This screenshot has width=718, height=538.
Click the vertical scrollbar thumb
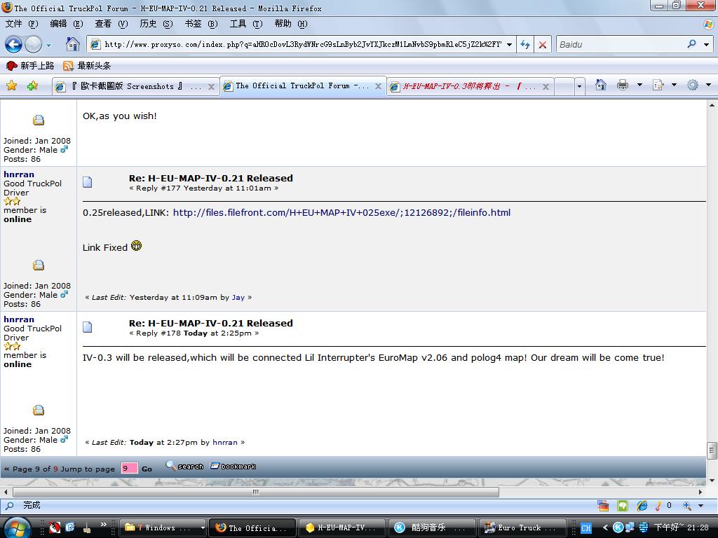pyautogui.click(x=712, y=450)
